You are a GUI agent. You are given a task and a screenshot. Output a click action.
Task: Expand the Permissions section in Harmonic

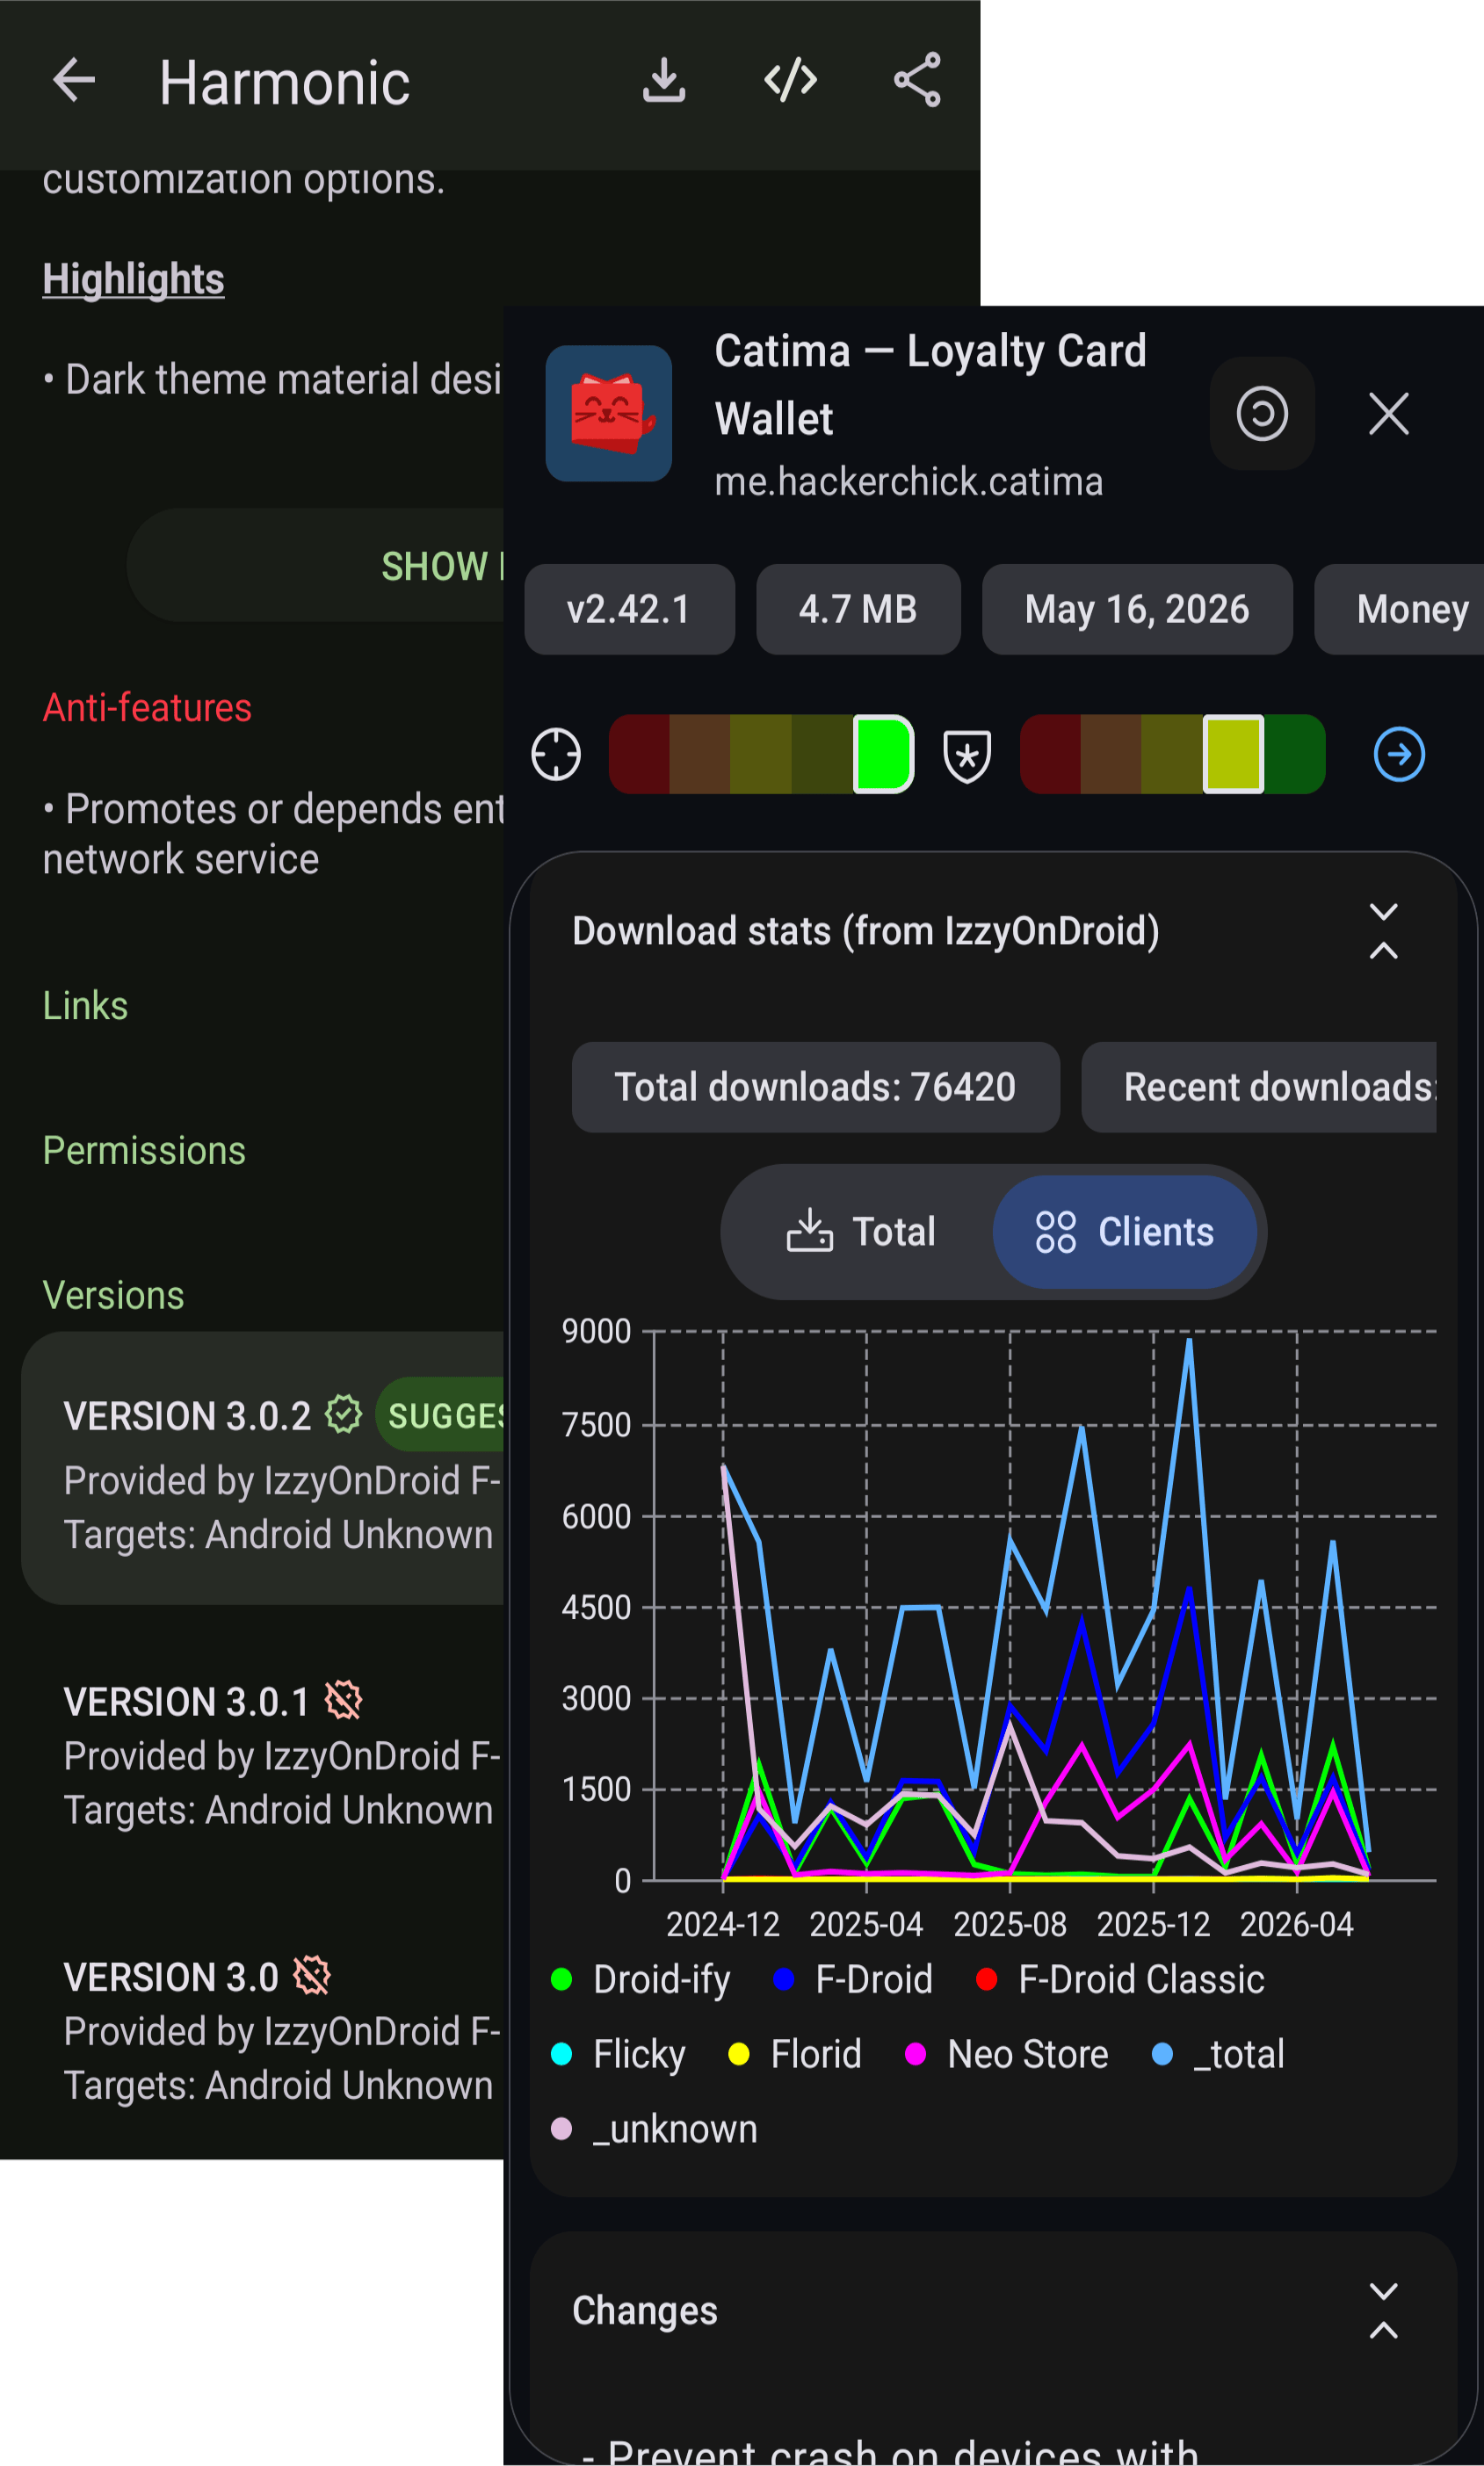(144, 1151)
